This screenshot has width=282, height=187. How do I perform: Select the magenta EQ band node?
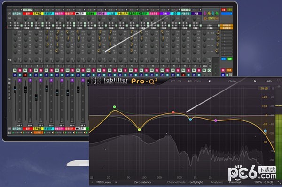[216, 120]
